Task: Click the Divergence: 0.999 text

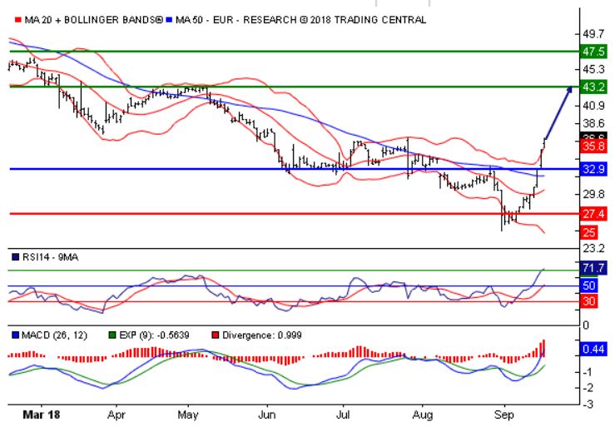Action: click(262, 335)
